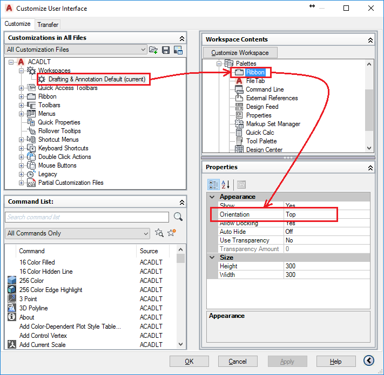Image resolution: width=384 pixels, height=375 pixels.
Task: Collapse the Appearance property category
Action: (x=212, y=197)
